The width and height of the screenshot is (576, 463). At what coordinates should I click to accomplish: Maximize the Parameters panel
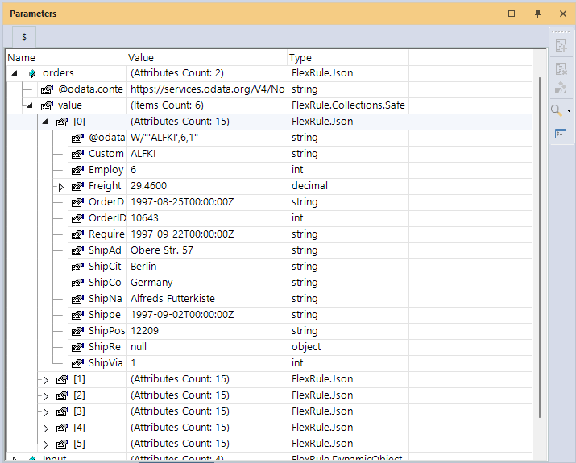tap(512, 14)
